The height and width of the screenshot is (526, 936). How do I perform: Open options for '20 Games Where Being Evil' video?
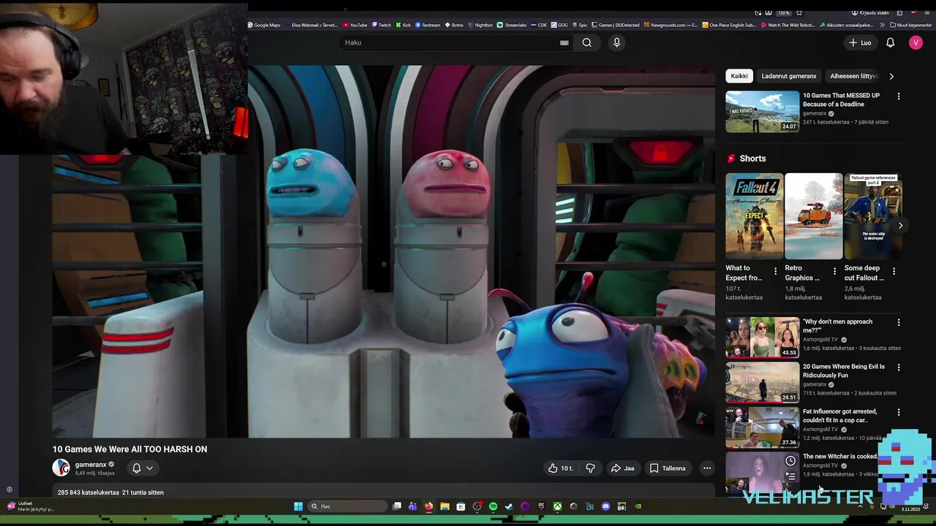(x=899, y=367)
